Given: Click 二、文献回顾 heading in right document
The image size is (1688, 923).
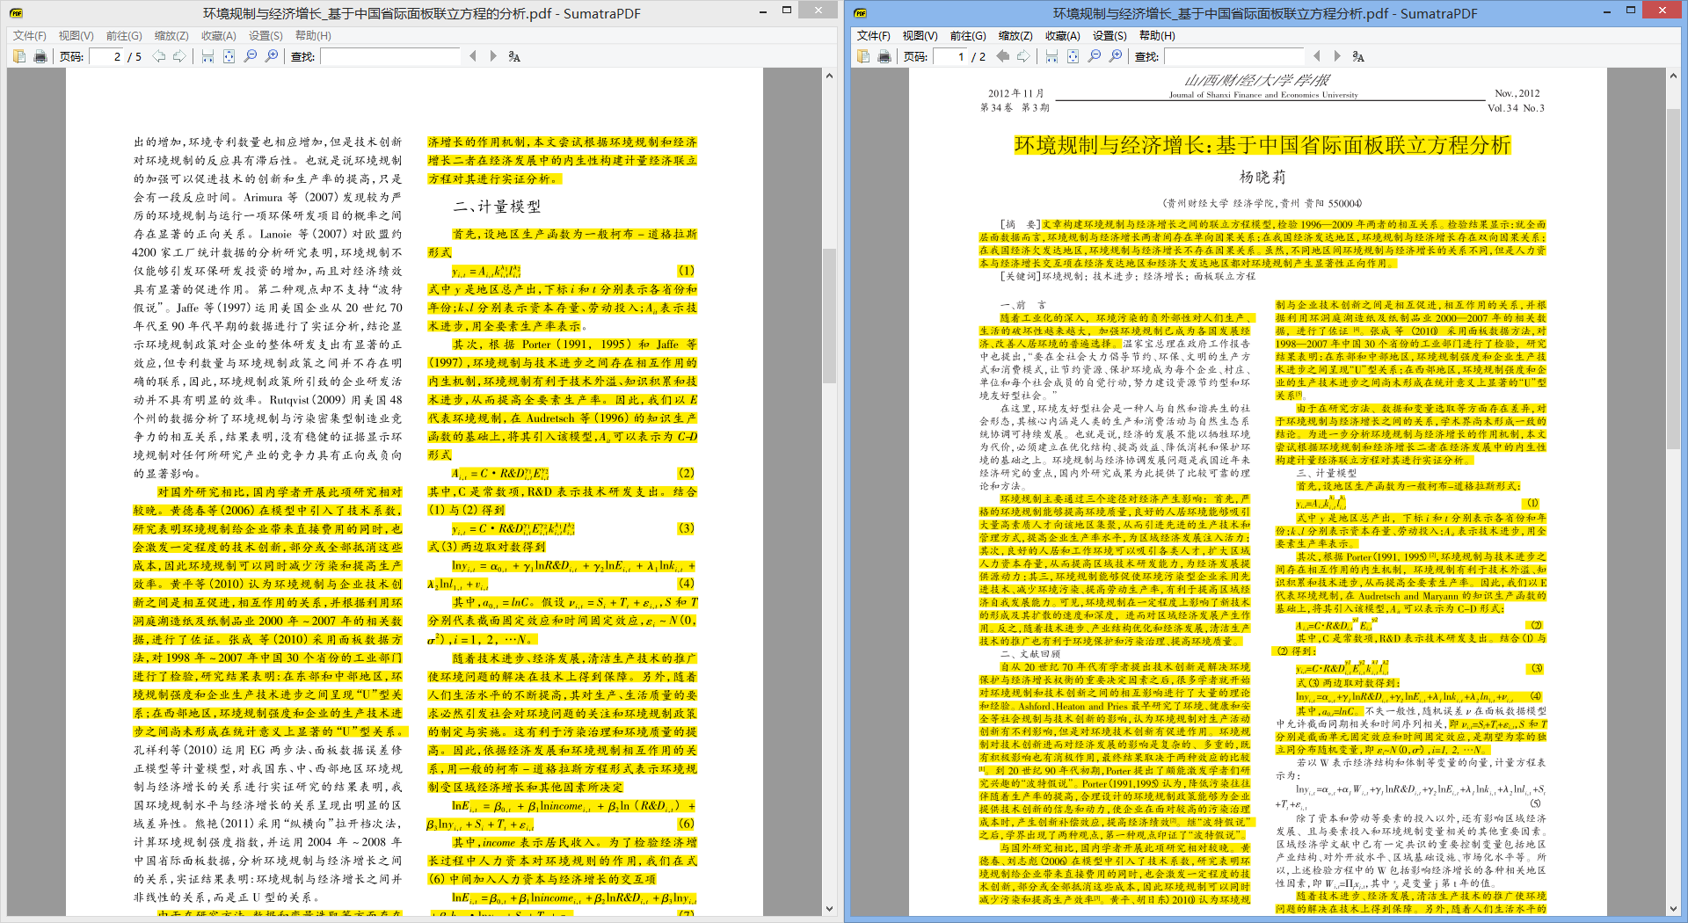Looking at the screenshot, I should (1030, 654).
